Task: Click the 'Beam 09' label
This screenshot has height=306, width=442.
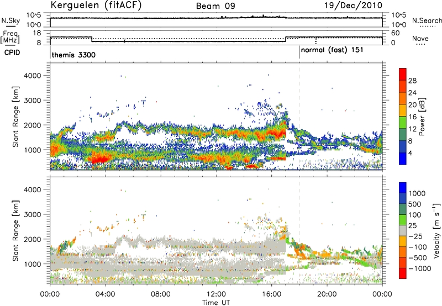Action: coord(215,6)
